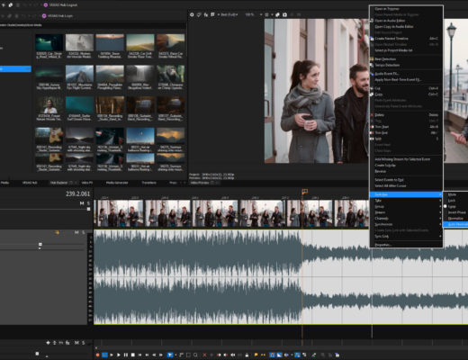Open Normal Edit tool dropdown arrow
468x360 pixels.
175,355
